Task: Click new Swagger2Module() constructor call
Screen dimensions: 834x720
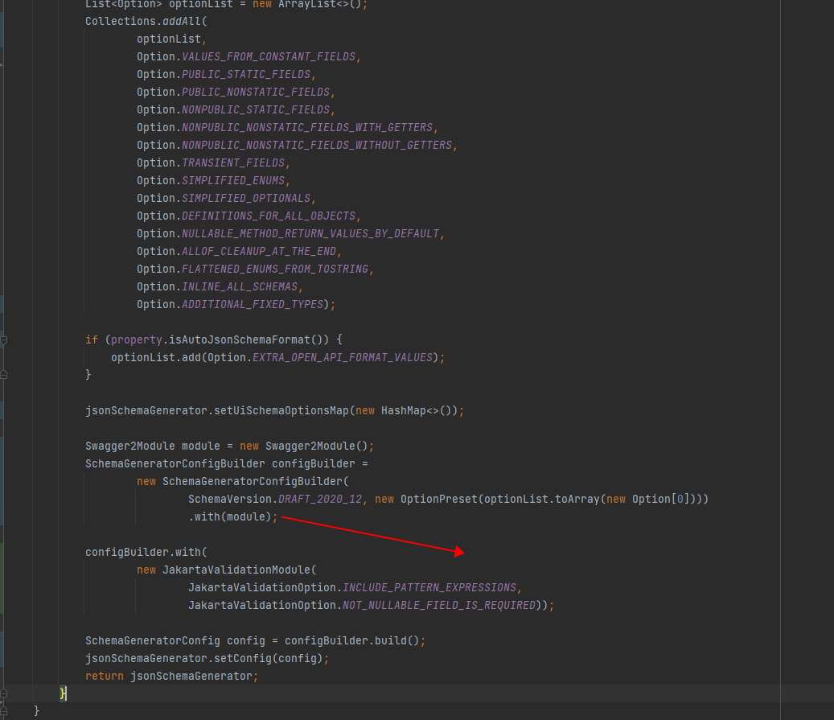Action: tap(304, 446)
